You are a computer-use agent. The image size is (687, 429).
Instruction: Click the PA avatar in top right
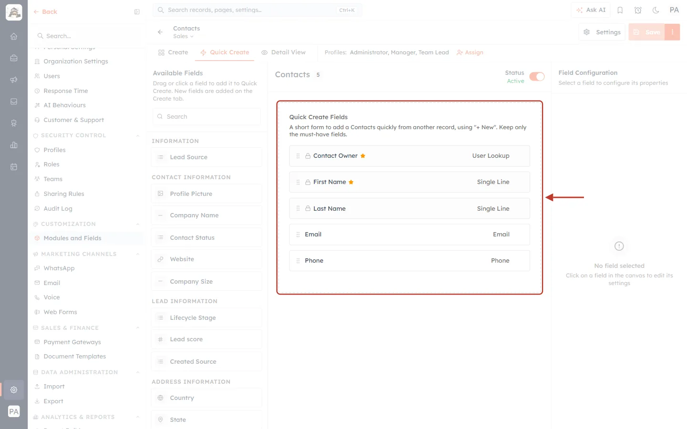tap(674, 10)
